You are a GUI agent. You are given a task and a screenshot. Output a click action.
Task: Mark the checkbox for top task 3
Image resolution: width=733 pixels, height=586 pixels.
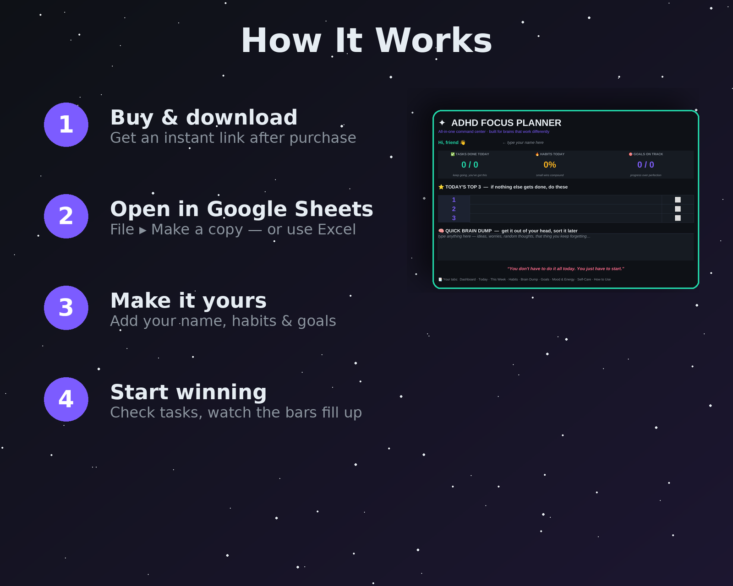pyautogui.click(x=678, y=218)
